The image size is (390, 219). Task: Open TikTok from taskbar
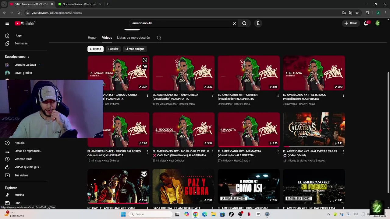point(231,214)
